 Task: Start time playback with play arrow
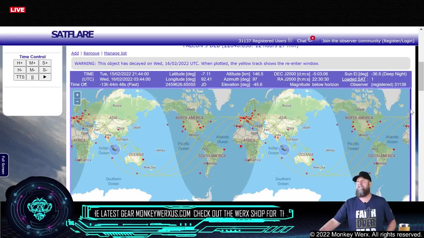45,77
